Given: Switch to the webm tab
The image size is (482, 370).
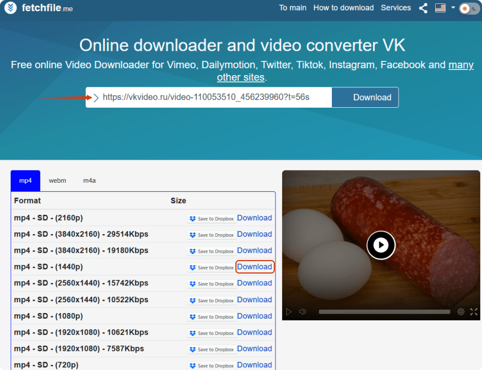Looking at the screenshot, I should click(x=57, y=180).
